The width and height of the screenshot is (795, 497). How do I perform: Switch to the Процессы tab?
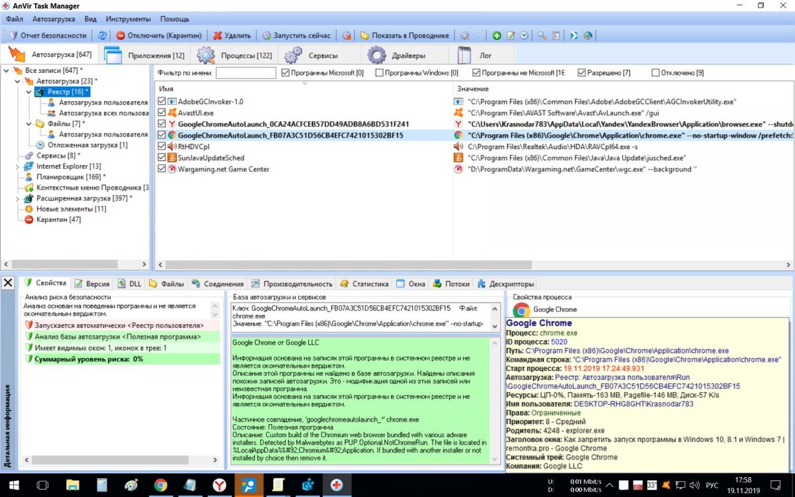(235, 56)
